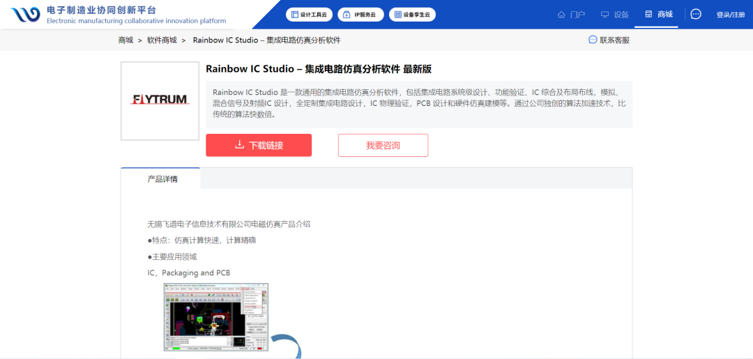Click 软件商城 breadcrumb link
753x359 pixels.
click(162, 40)
